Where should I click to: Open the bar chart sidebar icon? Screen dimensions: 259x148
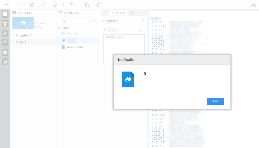coord(5,62)
